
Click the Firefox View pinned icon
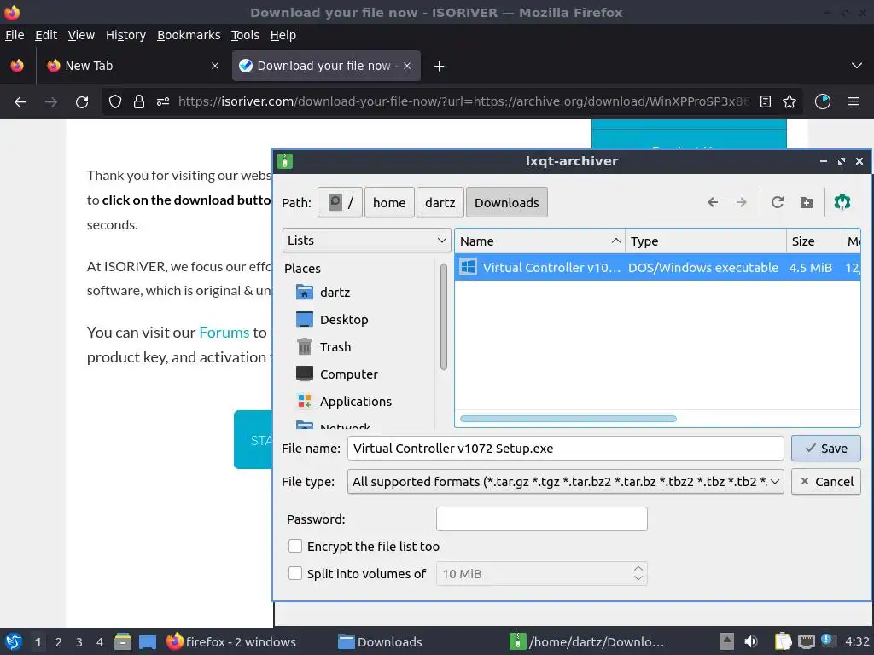click(x=17, y=66)
